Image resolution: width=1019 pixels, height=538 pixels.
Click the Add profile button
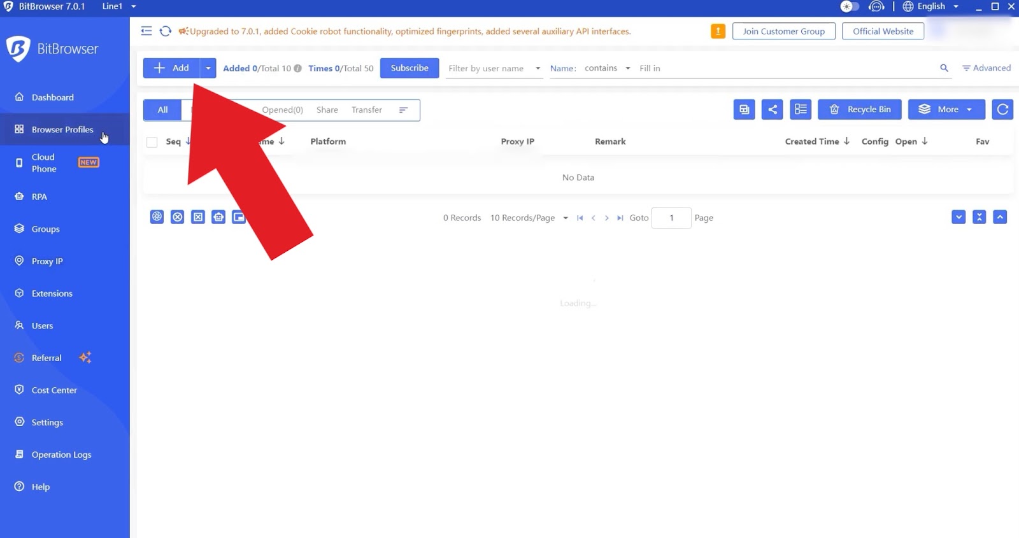coord(171,68)
